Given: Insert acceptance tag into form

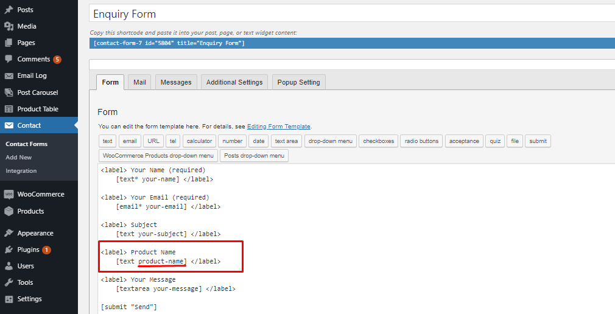Looking at the screenshot, I should [x=464, y=141].
